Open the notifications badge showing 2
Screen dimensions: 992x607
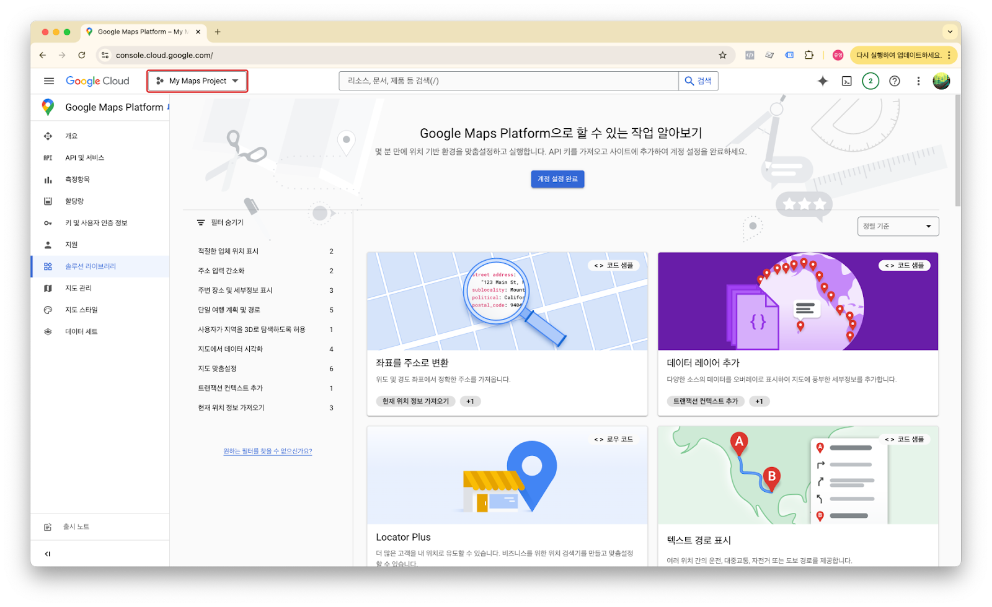click(x=870, y=81)
